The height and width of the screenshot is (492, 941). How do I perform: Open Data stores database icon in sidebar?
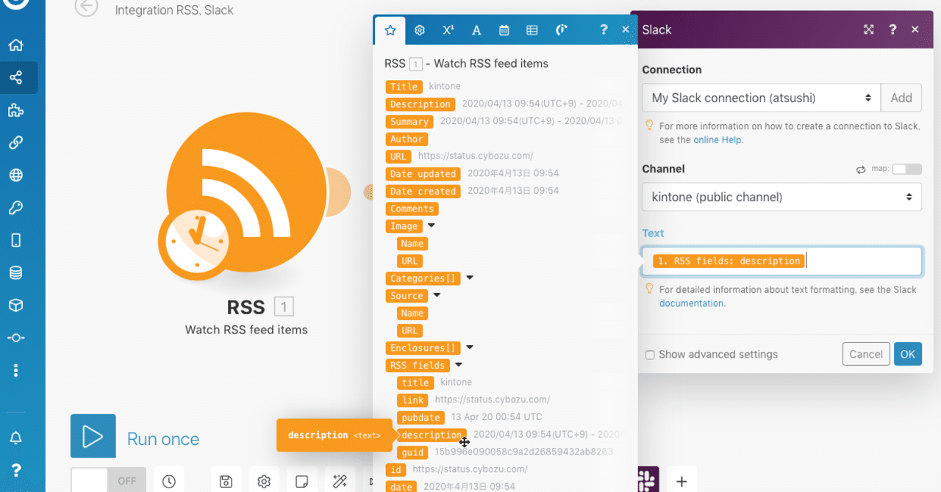[15, 272]
